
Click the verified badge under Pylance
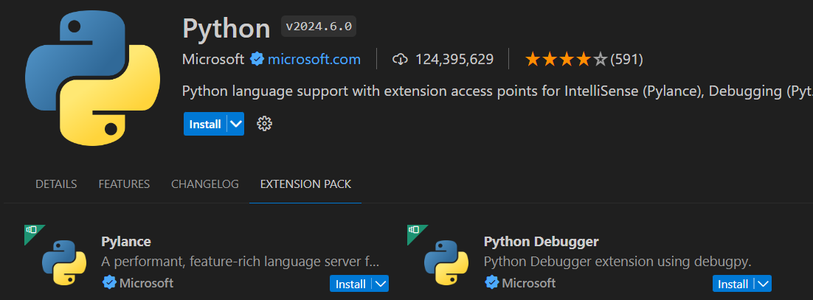click(x=109, y=283)
